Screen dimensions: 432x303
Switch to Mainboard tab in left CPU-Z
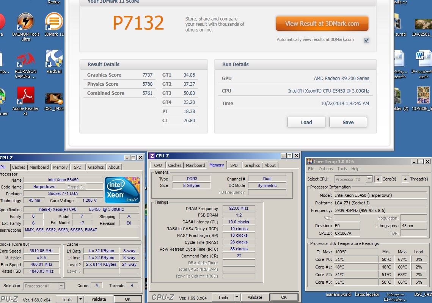[39, 167]
